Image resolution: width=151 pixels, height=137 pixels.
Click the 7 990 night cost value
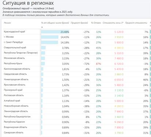click(119, 111)
